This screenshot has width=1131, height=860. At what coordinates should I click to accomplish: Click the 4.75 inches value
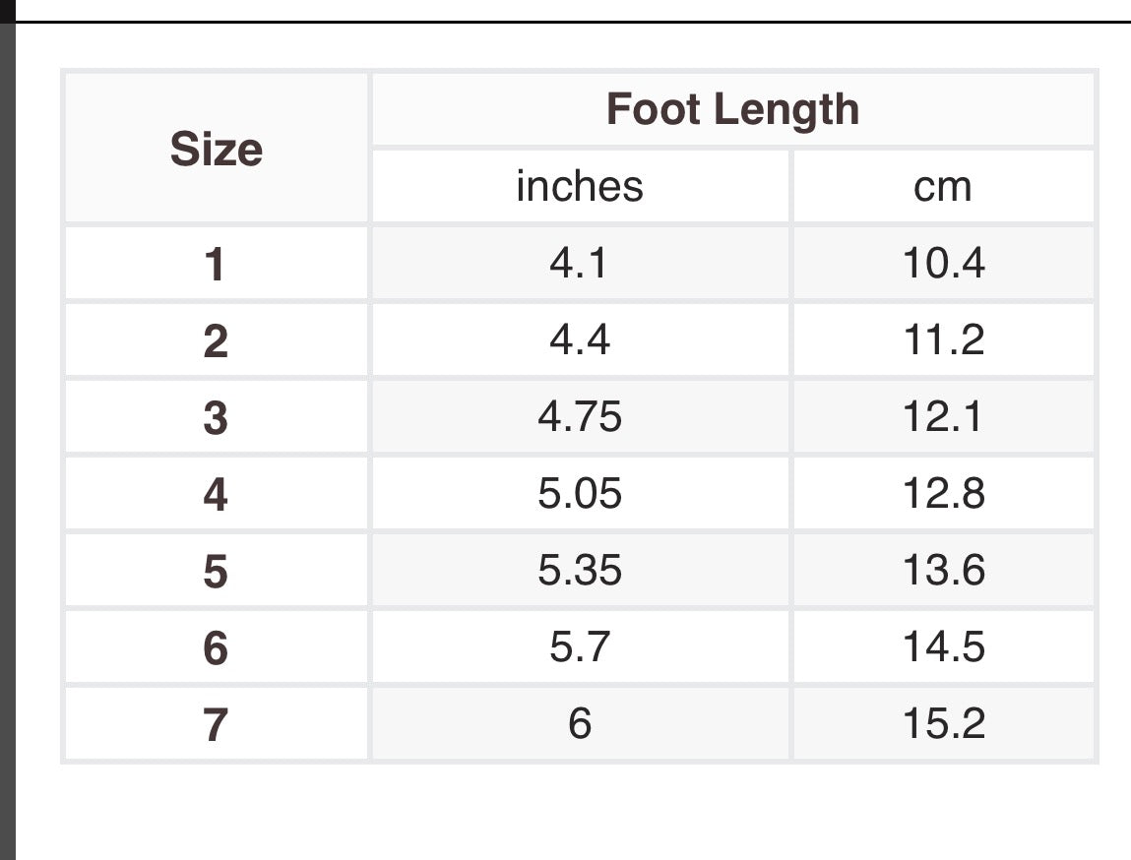pos(580,417)
